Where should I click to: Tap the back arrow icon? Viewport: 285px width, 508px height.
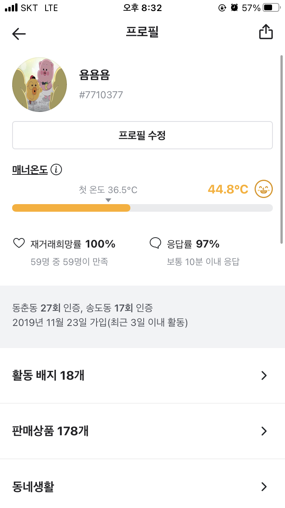19,34
